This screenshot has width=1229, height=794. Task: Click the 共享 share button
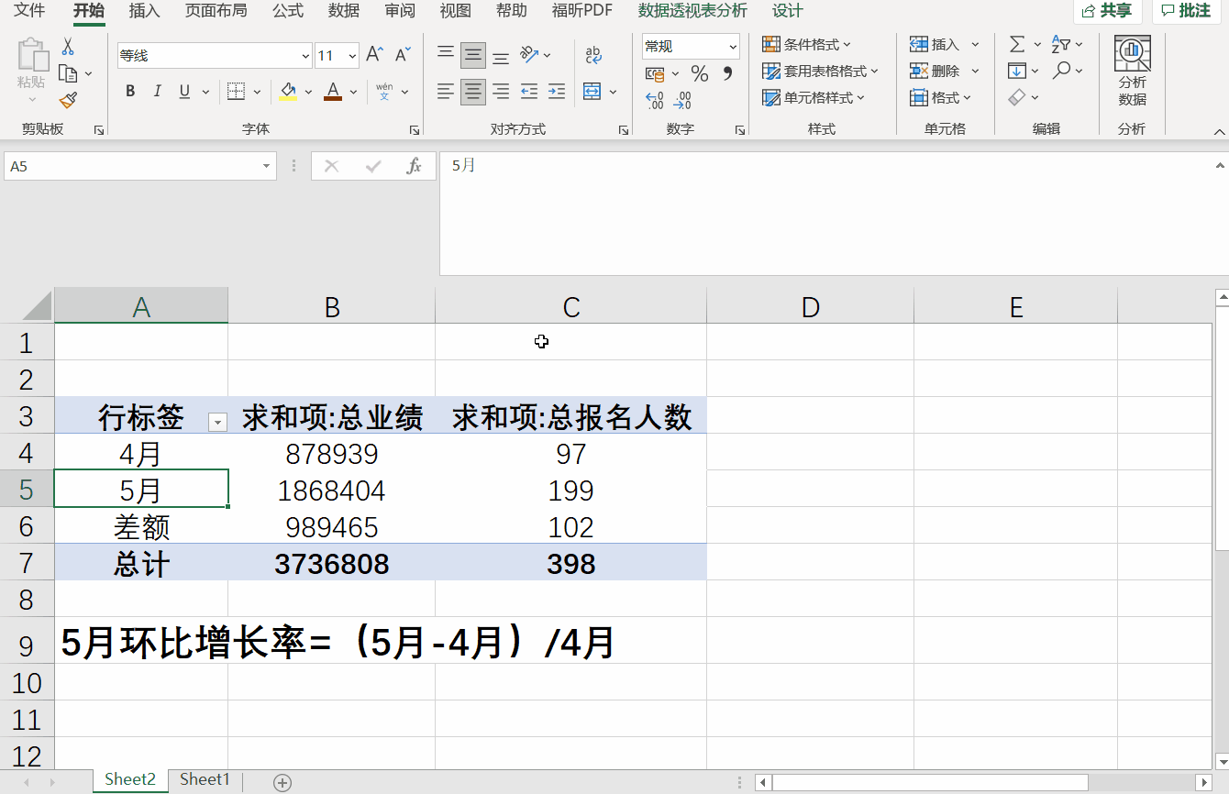tap(1107, 11)
